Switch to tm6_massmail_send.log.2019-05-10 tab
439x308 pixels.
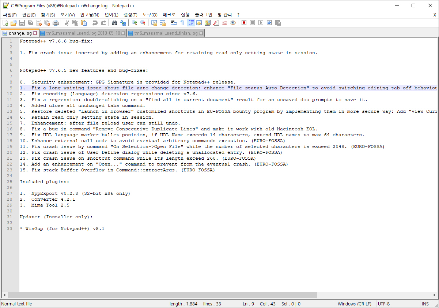click(x=83, y=33)
